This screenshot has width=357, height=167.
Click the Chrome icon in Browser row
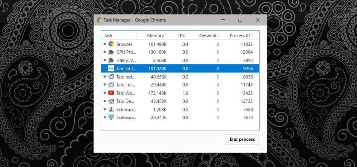point(111,44)
